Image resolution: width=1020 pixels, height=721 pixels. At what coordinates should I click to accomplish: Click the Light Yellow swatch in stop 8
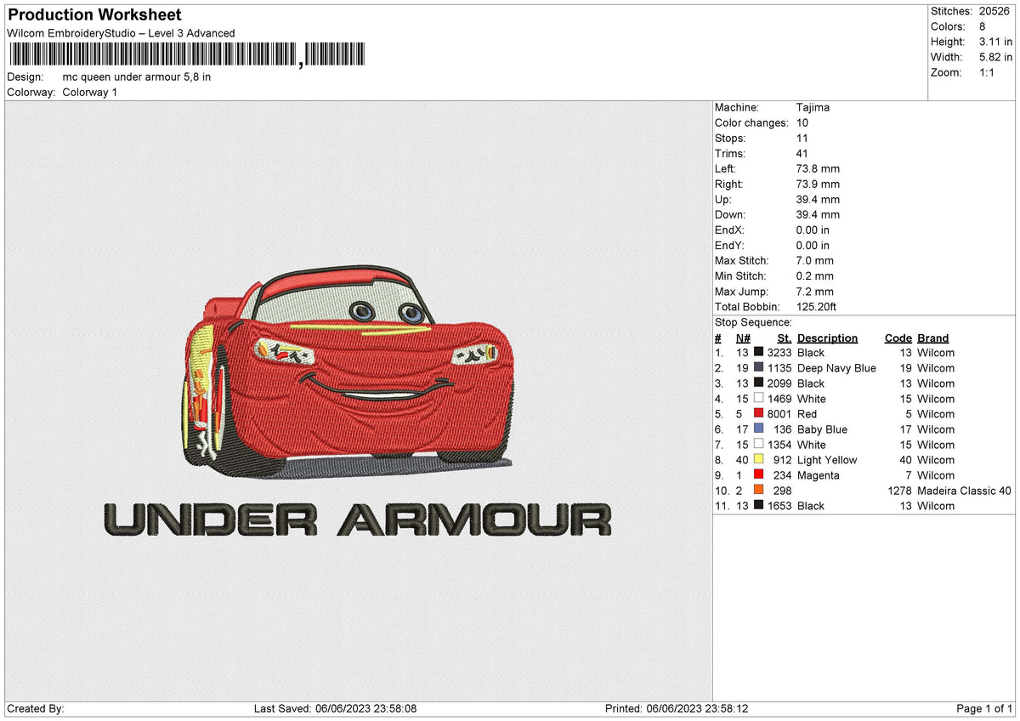[758, 460]
